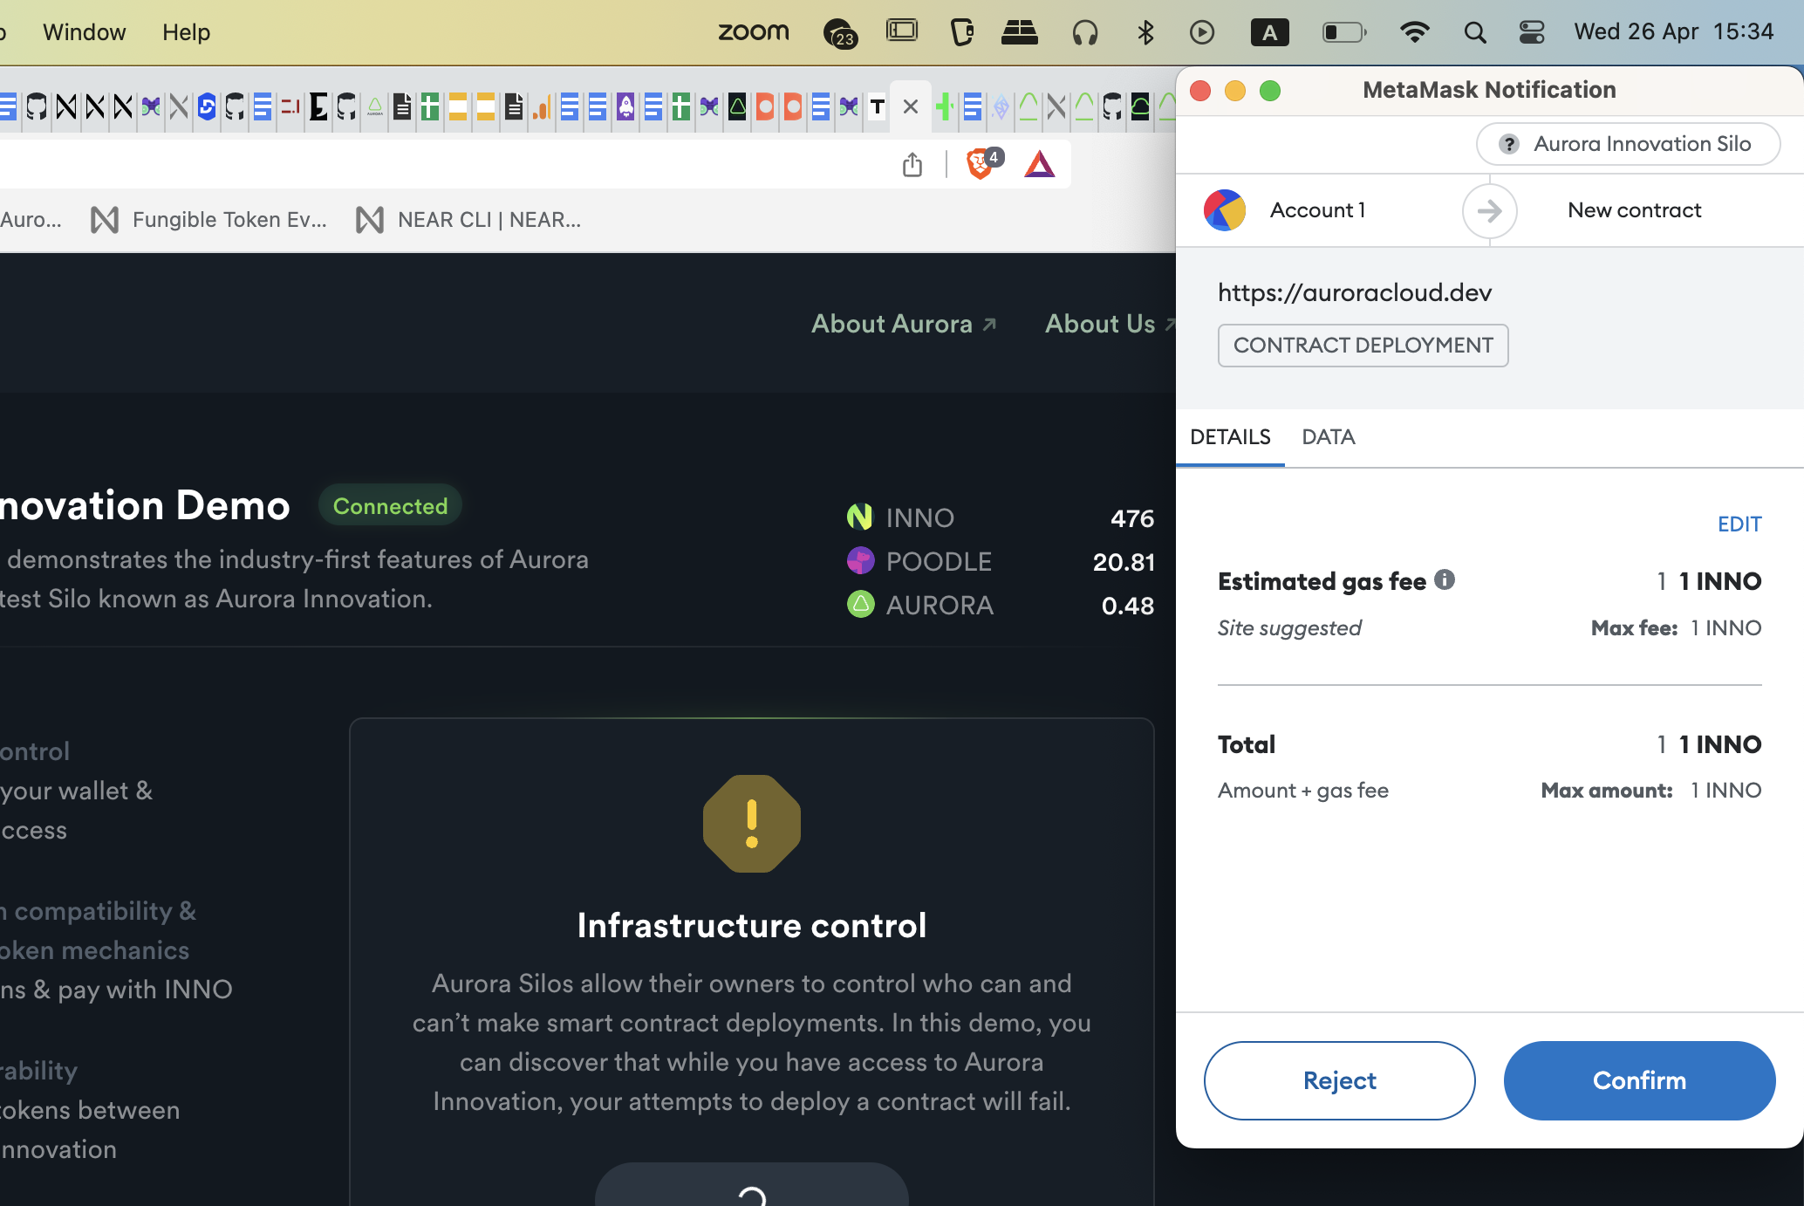Click the menu bar icon with 23 badge
The image size is (1804, 1206).
pyautogui.click(x=840, y=33)
